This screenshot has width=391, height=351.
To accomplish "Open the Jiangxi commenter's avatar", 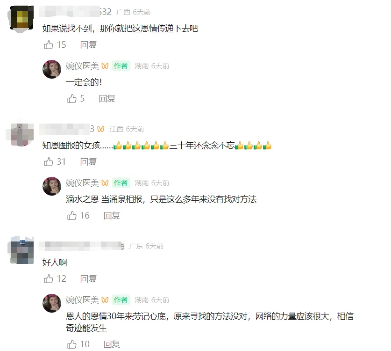I will 21,135.
